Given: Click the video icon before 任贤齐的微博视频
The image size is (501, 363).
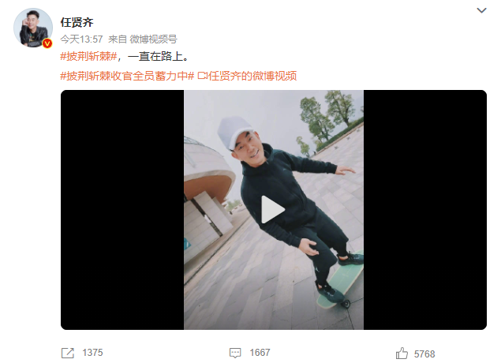Looking at the screenshot, I should click(203, 76).
